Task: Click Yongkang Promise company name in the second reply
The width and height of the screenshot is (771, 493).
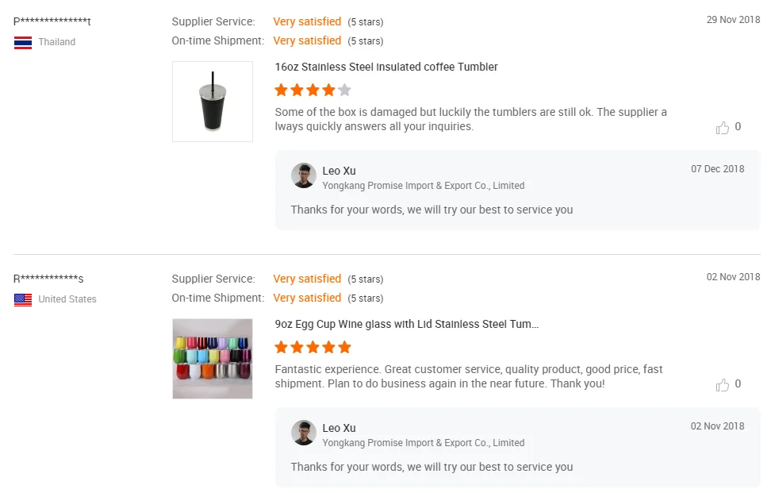Action: coord(424,443)
